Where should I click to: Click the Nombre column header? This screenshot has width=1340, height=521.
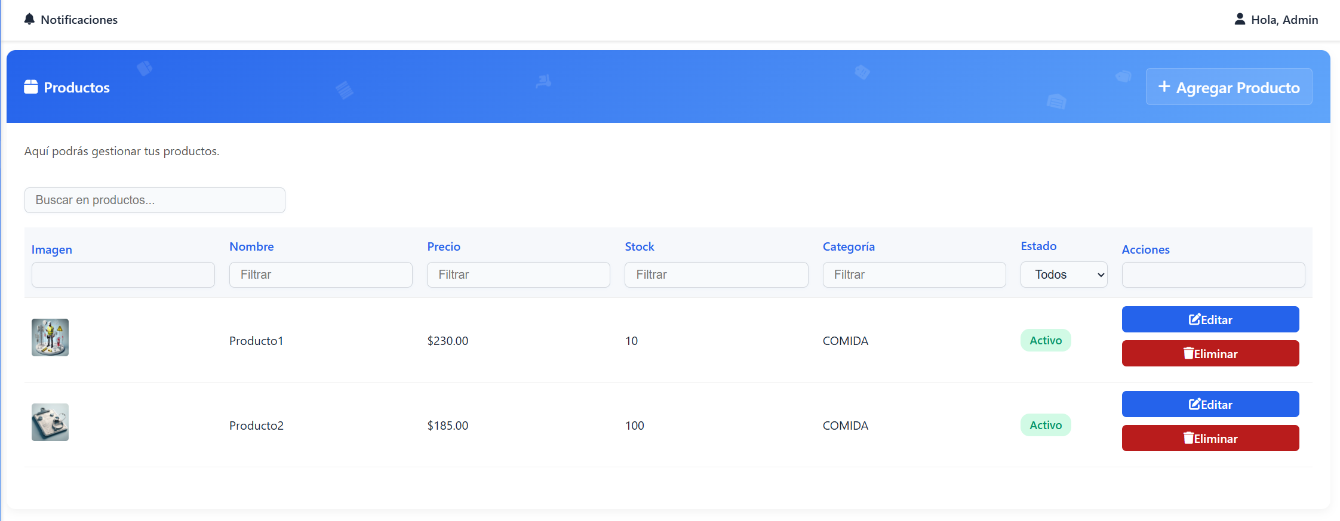(251, 246)
